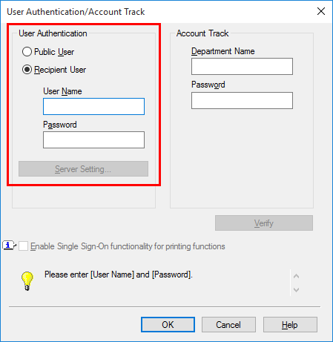Screen dimensions: 333x342
Task: Focus the User Name input field
Action: 93,106
